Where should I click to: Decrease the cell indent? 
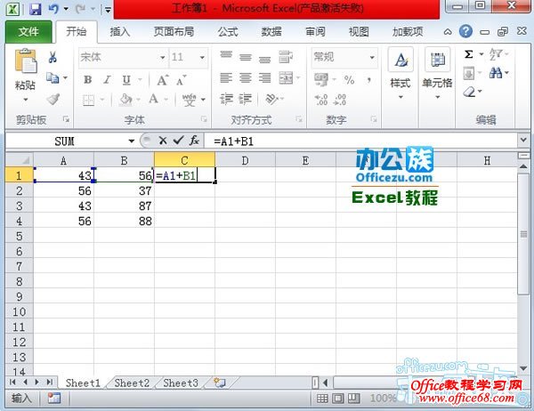pos(226,99)
